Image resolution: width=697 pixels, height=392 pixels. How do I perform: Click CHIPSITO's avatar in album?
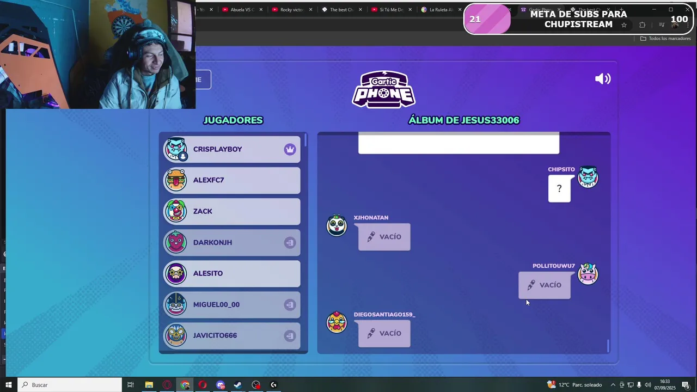588,177
